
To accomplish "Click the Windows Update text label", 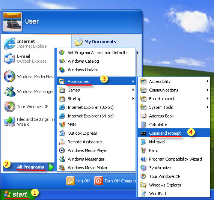I will point(83,70).
